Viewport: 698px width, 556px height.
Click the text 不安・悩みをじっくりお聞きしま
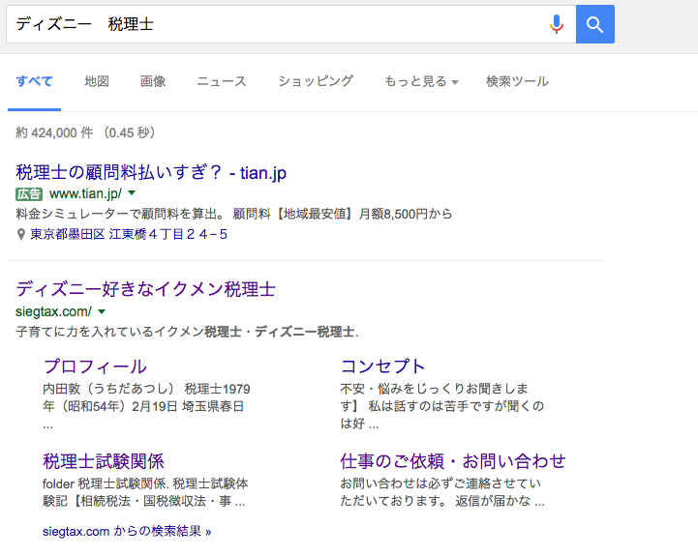[x=435, y=389]
